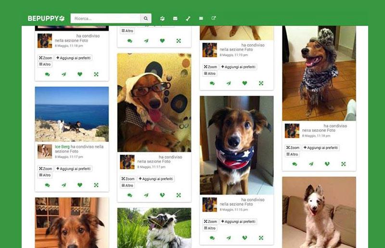This screenshot has width=385, height=248.
Task: Comment on the 11:15 pm post
Action: 212,238
